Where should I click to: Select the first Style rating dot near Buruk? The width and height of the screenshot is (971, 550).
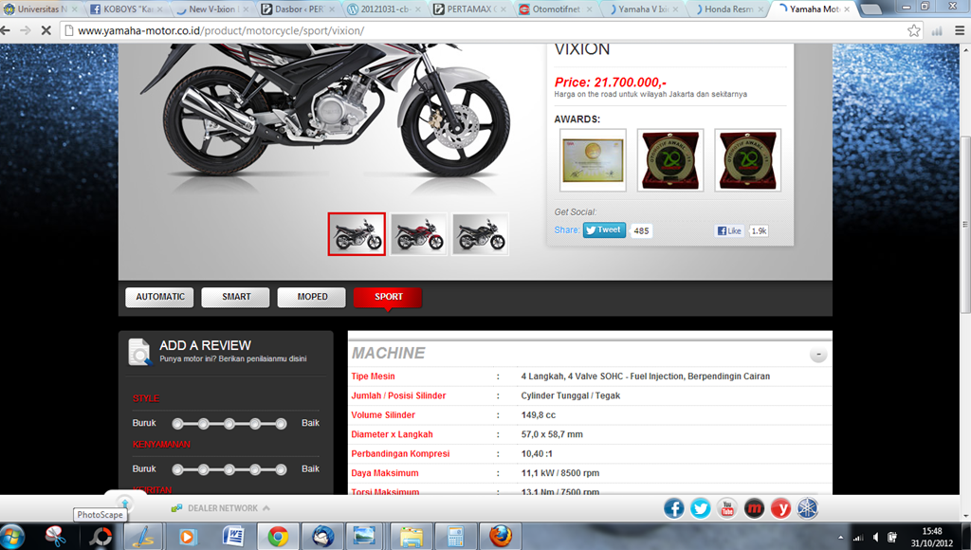point(177,423)
